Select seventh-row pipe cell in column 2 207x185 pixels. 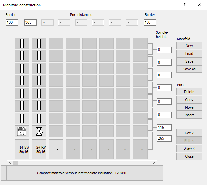point(39,119)
